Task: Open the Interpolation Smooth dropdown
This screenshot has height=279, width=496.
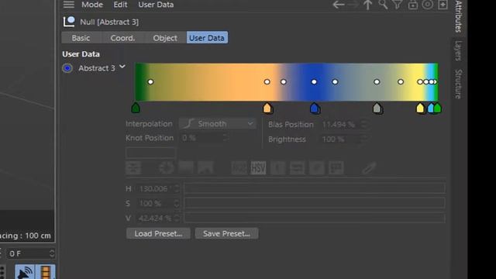Action: tap(218, 124)
